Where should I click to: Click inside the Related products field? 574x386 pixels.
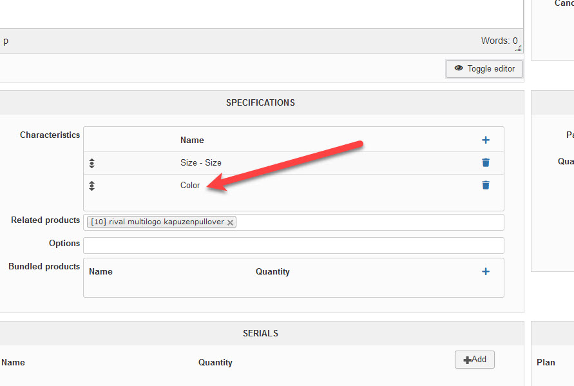coord(367,222)
